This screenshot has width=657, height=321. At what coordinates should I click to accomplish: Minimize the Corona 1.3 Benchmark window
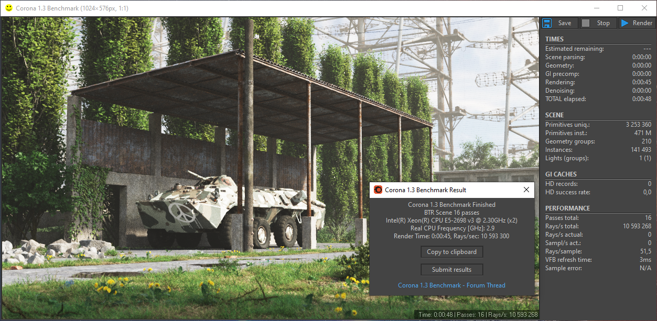[x=596, y=8]
